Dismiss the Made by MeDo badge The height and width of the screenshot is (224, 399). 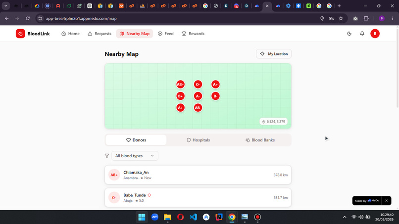386,201
